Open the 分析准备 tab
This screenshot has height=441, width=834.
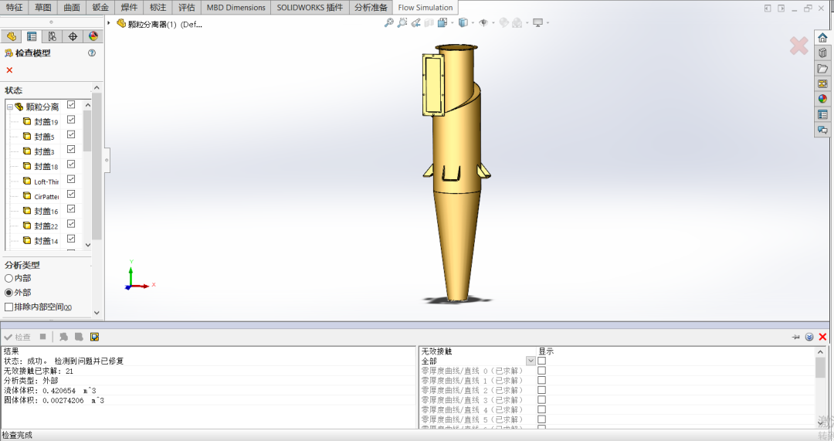(x=371, y=8)
